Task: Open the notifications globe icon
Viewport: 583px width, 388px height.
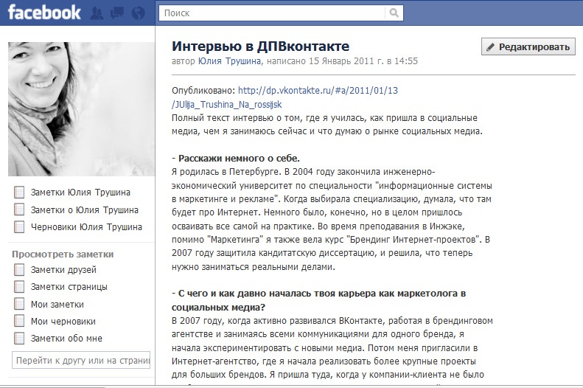Action: pos(139,13)
